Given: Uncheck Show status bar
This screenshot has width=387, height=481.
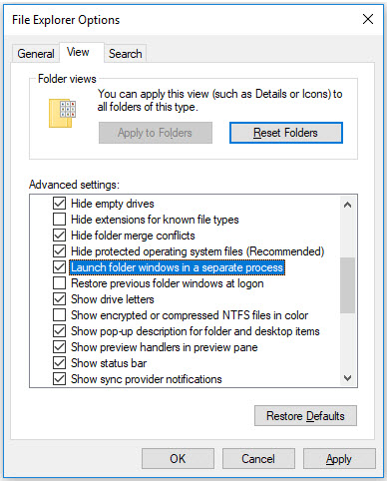Looking at the screenshot, I should point(59,363).
